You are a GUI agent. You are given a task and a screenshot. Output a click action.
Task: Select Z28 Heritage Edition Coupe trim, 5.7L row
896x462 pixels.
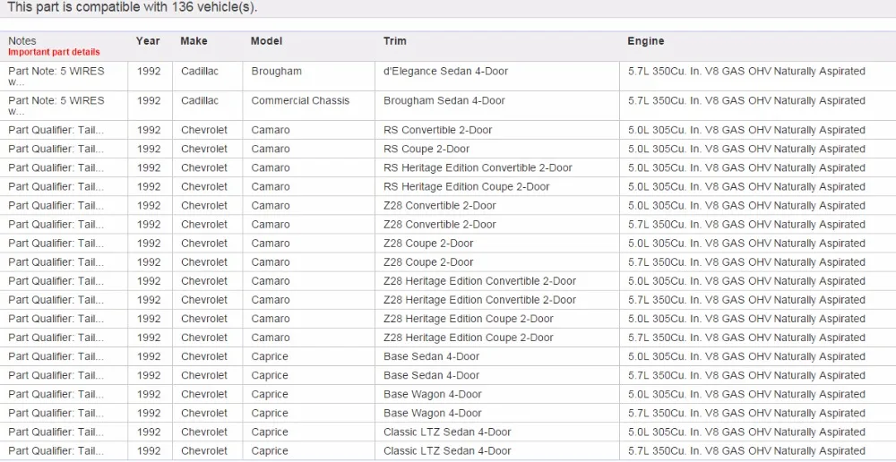click(x=469, y=338)
